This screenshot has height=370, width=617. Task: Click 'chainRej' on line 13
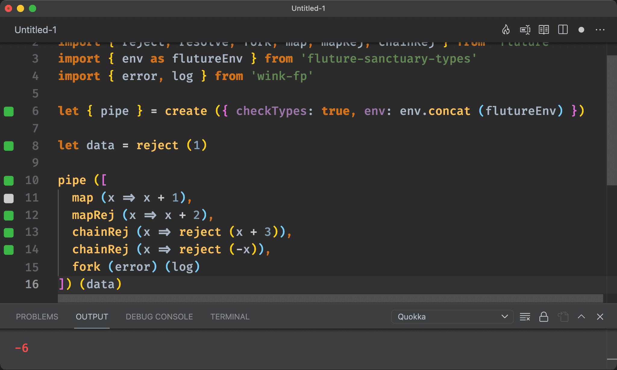point(100,232)
